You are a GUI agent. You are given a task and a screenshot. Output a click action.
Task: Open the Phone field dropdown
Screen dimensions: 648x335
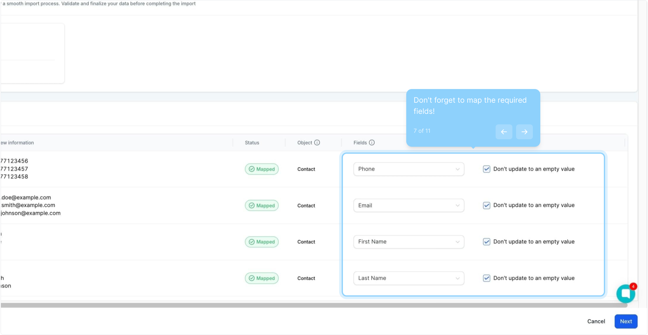pyautogui.click(x=408, y=169)
